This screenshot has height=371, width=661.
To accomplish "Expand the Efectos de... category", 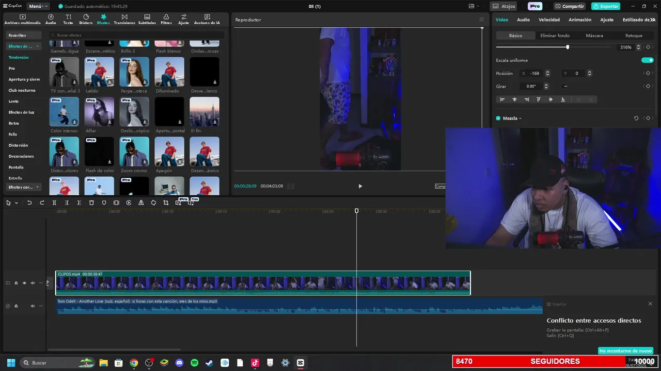I will (x=24, y=46).
